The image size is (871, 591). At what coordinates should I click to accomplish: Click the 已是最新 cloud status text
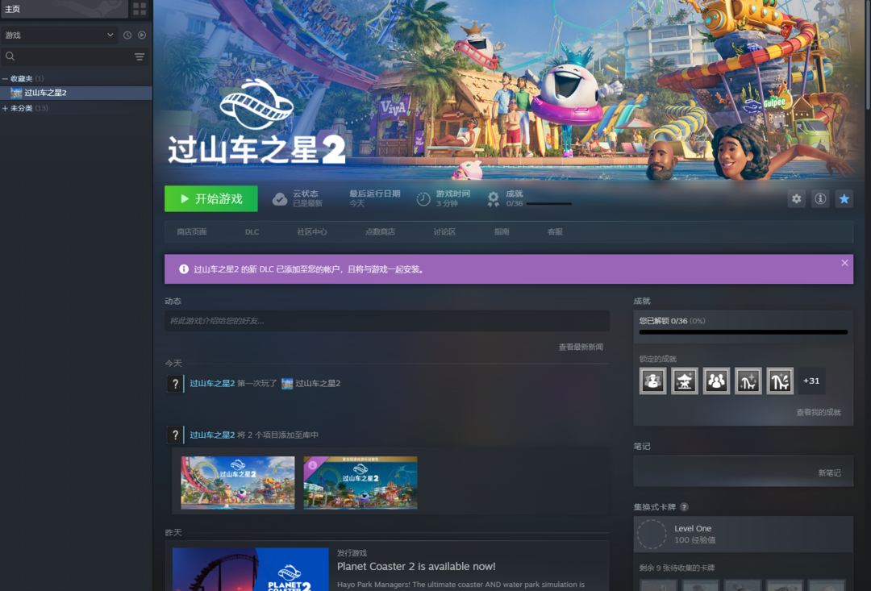tap(307, 204)
